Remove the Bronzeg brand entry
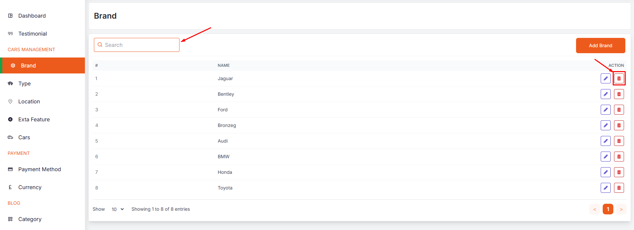This screenshot has height=230, width=634. click(x=619, y=125)
